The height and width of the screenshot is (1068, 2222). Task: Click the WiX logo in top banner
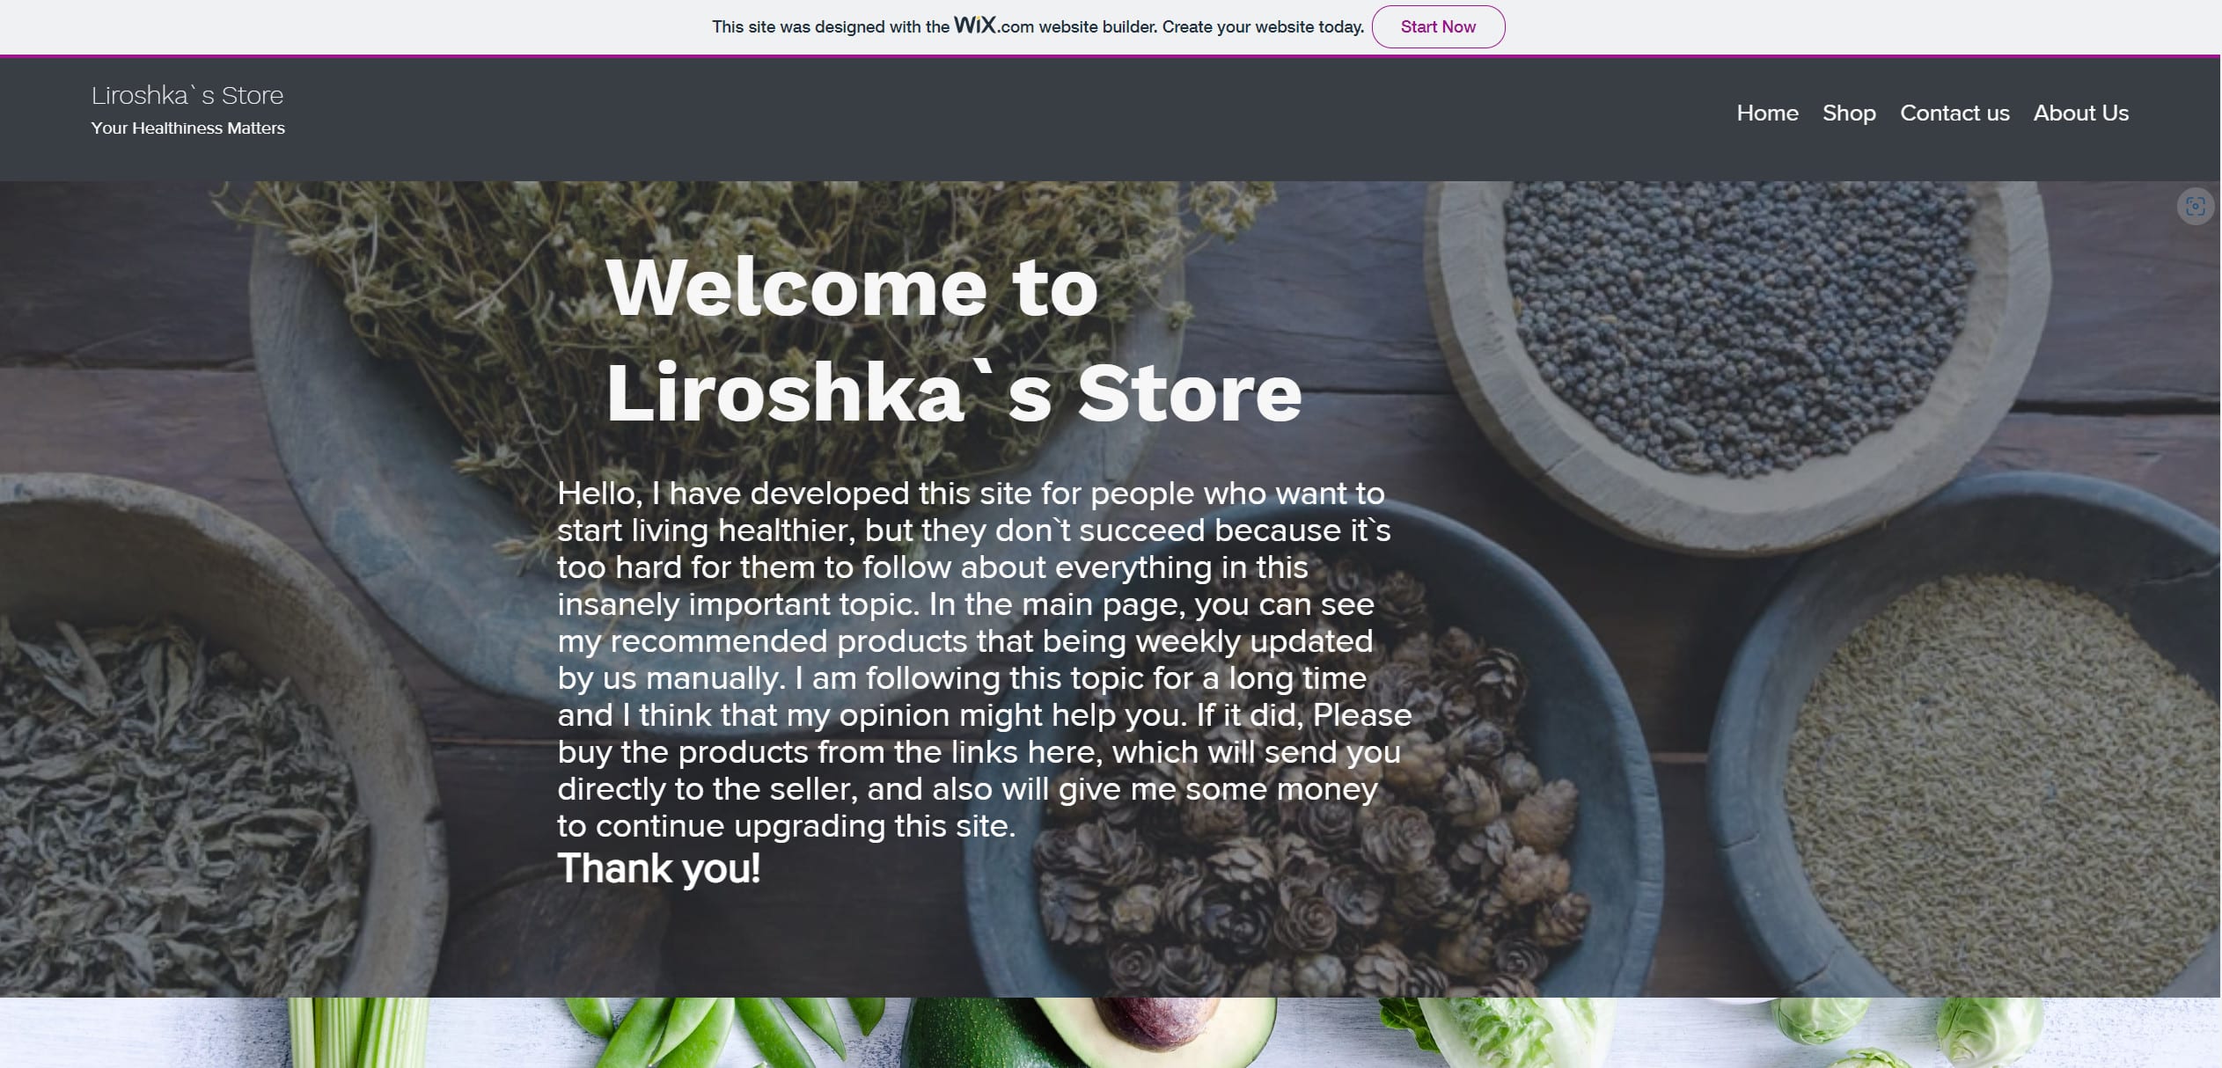[975, 25]
